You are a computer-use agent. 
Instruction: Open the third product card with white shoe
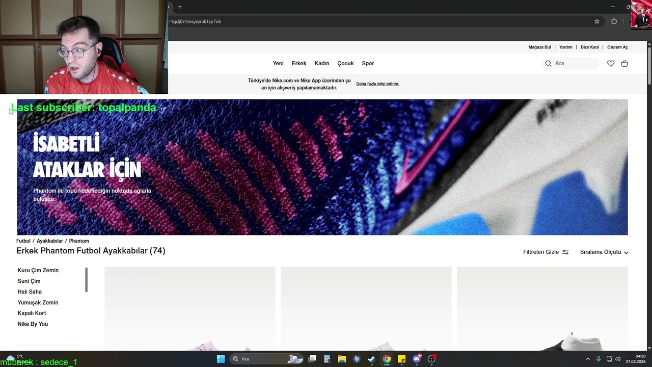(x=542, y=308)
